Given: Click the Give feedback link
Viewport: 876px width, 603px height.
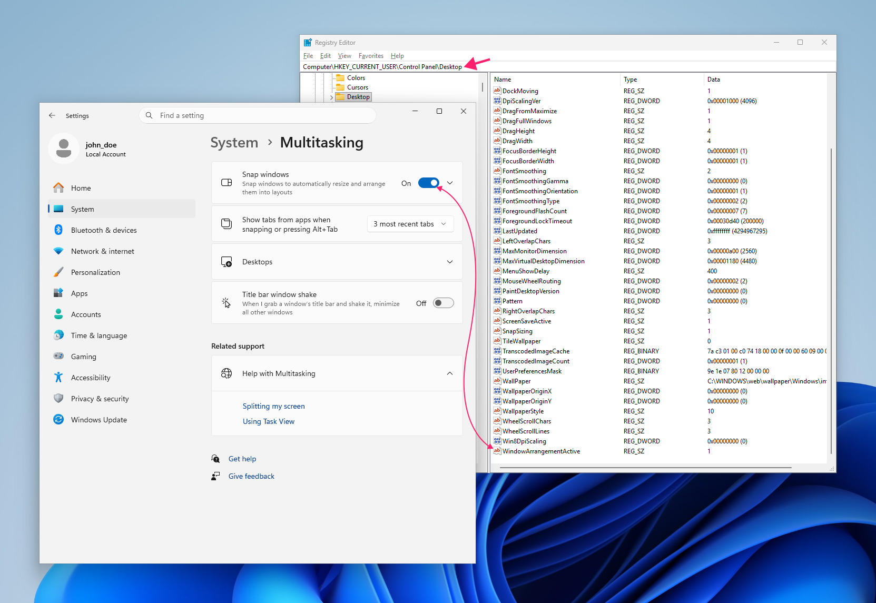Looking at the screenshot, I should [x=251, y=476].
